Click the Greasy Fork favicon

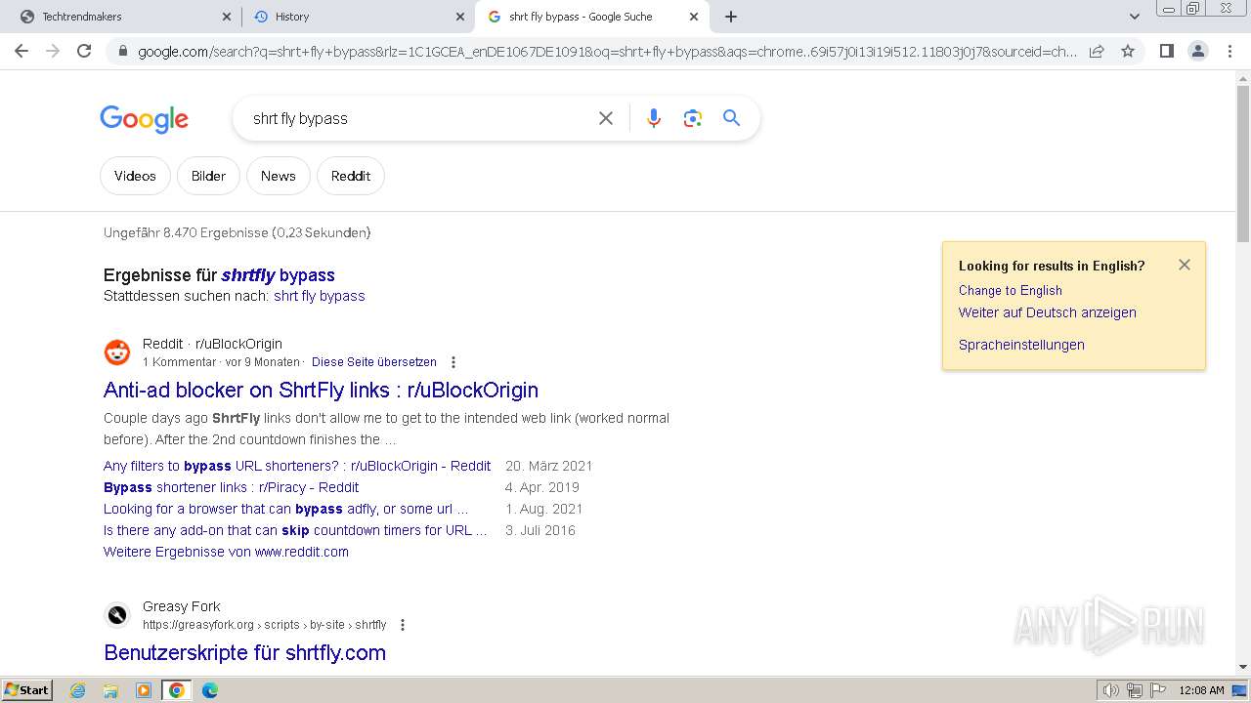[x=117, y=614]
